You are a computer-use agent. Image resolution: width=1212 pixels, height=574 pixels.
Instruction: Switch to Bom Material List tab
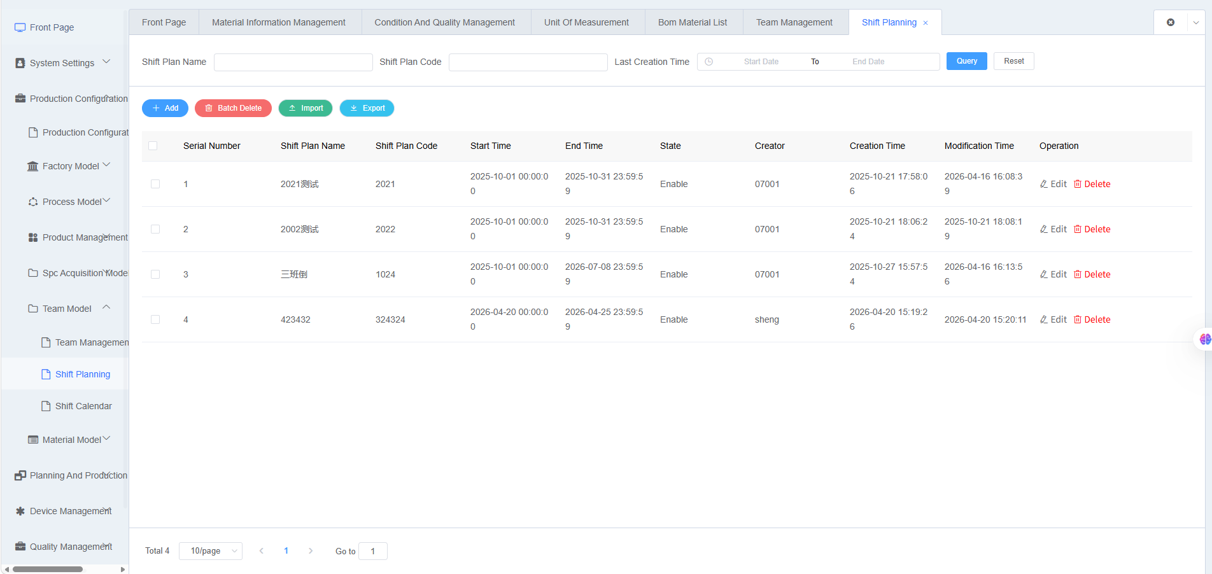[x=693, y=22]
